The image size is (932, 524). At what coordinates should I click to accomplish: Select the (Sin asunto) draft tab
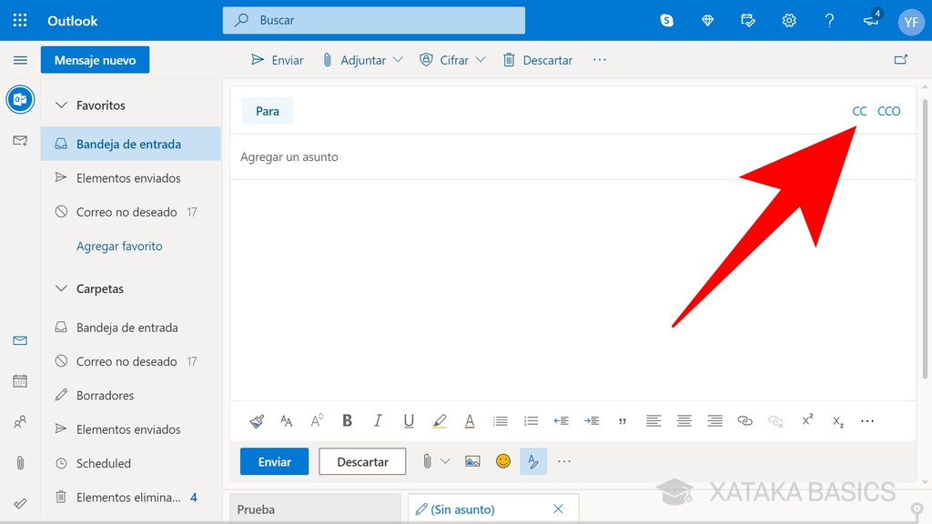pos(462,509)
